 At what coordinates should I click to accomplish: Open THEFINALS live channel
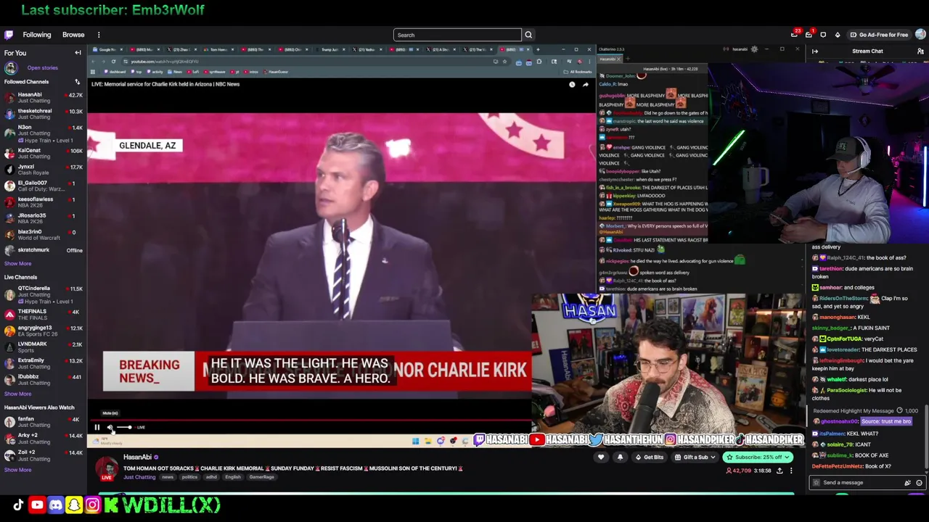(x=44, y=314)
